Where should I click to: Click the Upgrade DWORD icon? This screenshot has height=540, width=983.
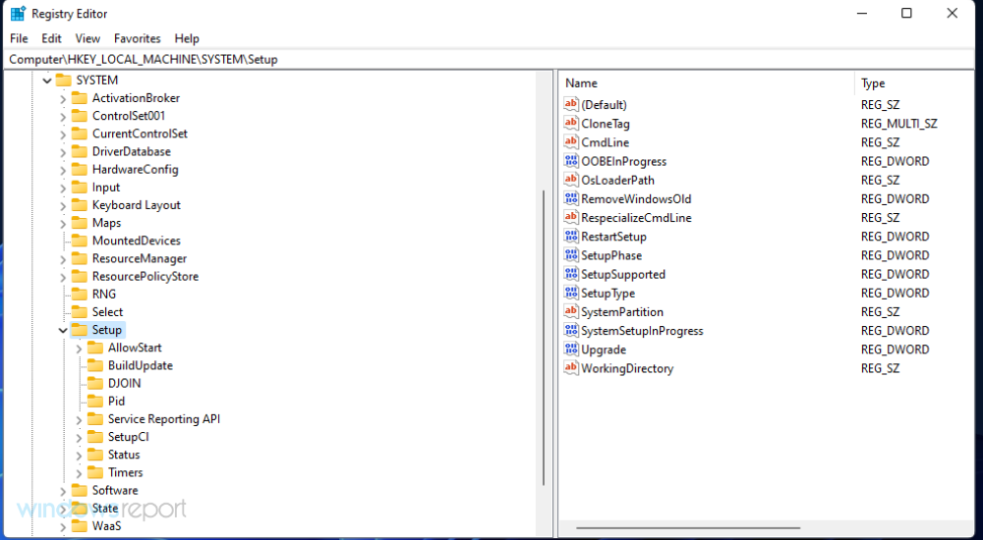click(x=571, y=349)
